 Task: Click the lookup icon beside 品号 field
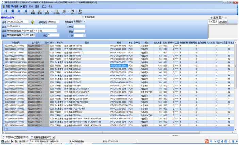[x=32, y=22]
